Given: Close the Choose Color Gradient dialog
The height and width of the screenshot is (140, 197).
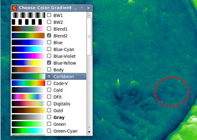Looking at the screenshot, I should [x=88, y=8].
